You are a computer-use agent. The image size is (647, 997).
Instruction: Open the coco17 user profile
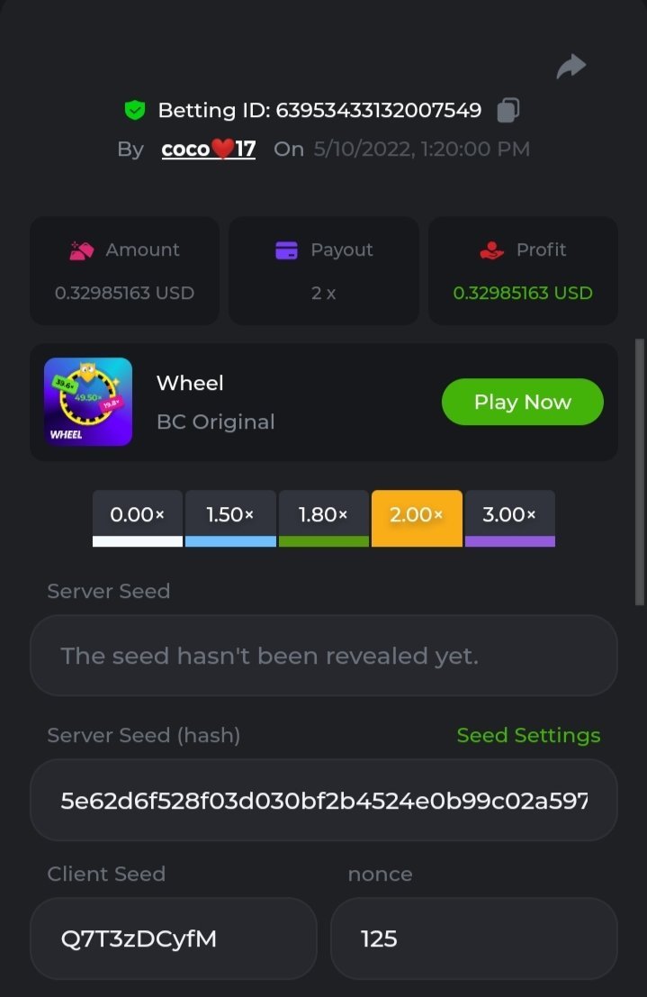coord(209,150)
